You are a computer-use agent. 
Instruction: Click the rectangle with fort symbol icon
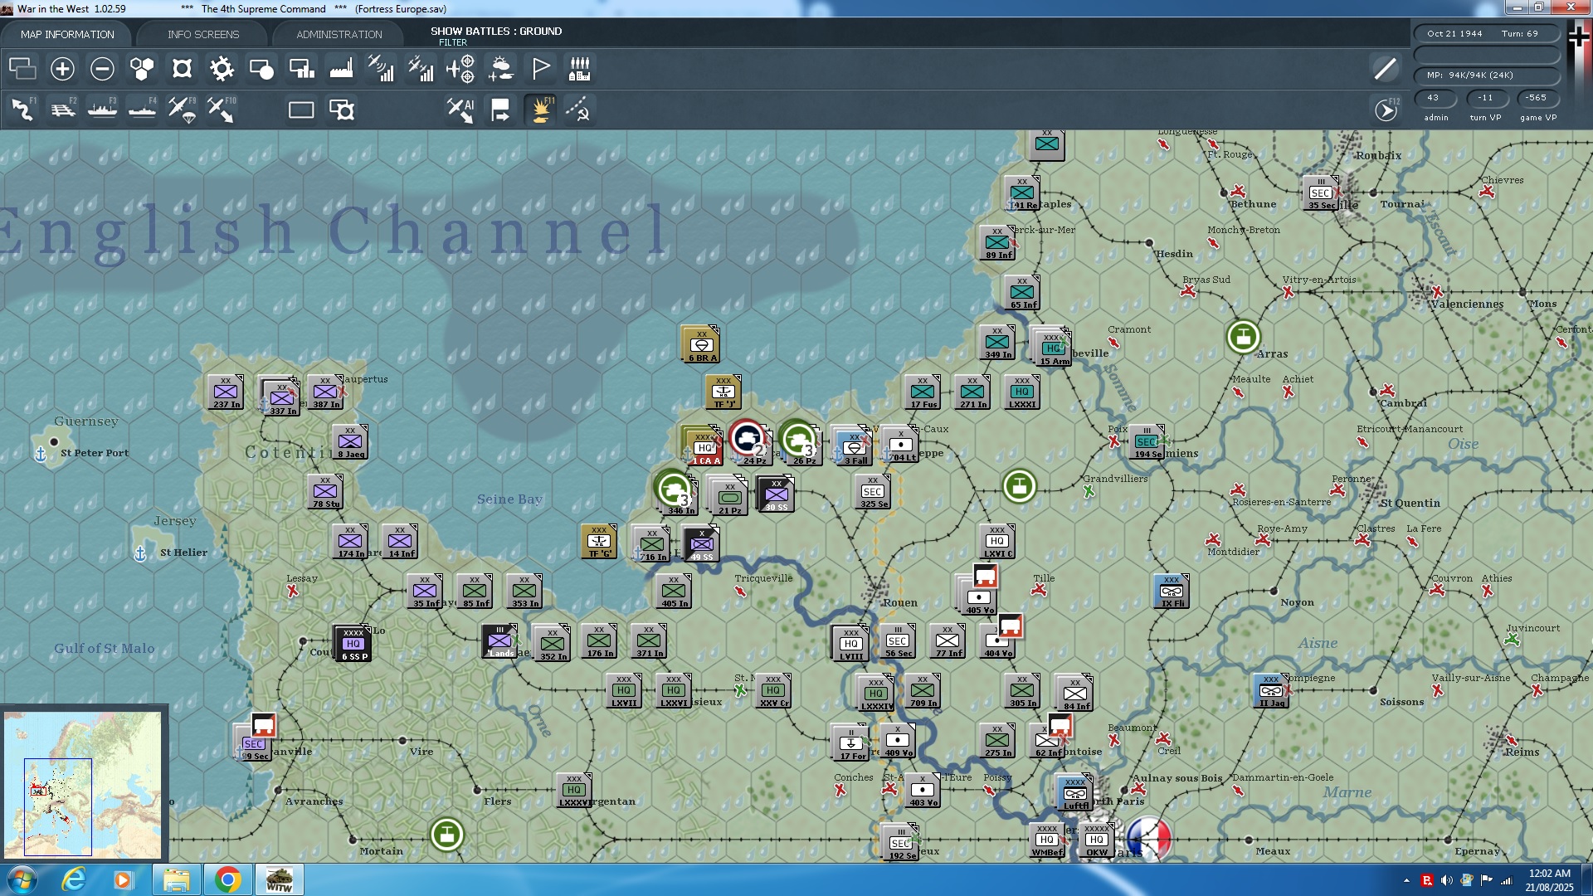tap(341, 110)
